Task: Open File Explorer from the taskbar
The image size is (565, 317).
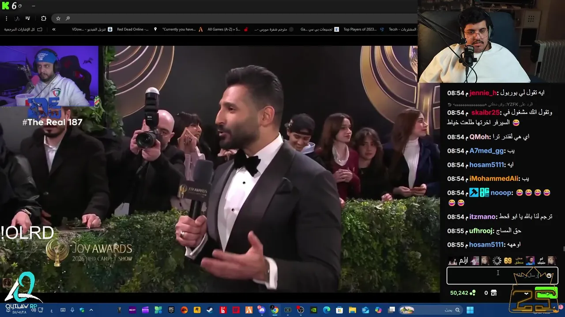Action: 353,310
